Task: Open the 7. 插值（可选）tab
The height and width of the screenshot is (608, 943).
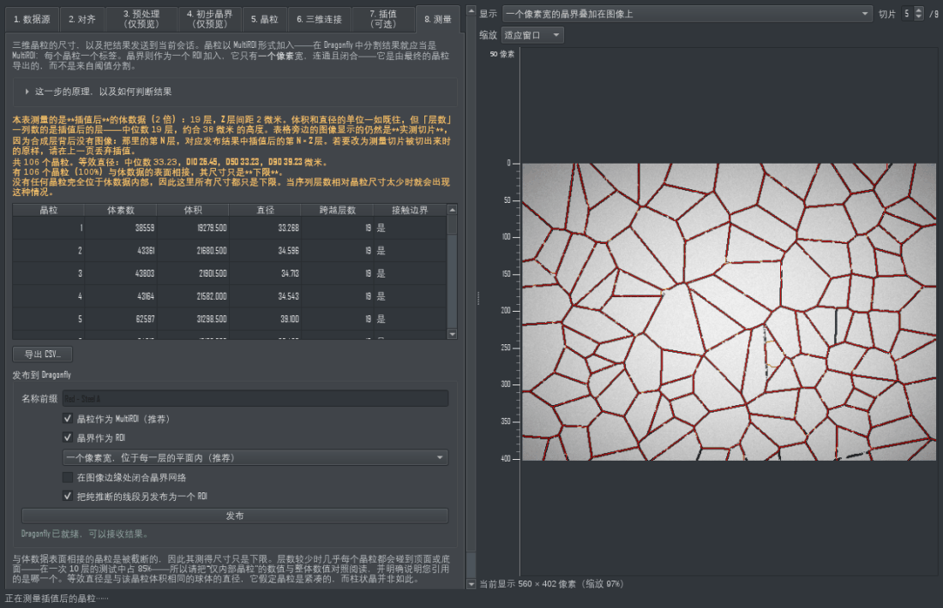Action: click(x=383, y=19)
